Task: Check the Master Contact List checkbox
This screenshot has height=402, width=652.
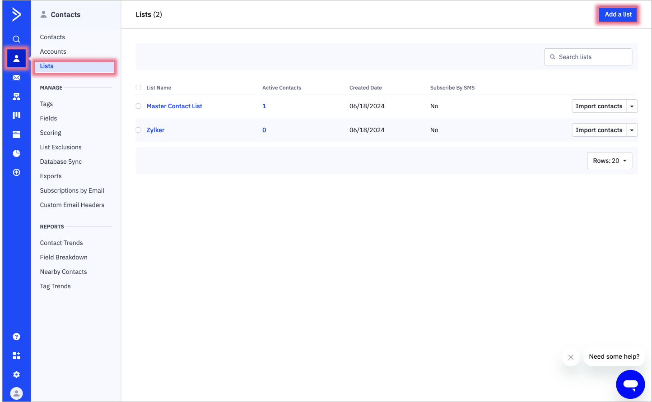Action: 139,106
